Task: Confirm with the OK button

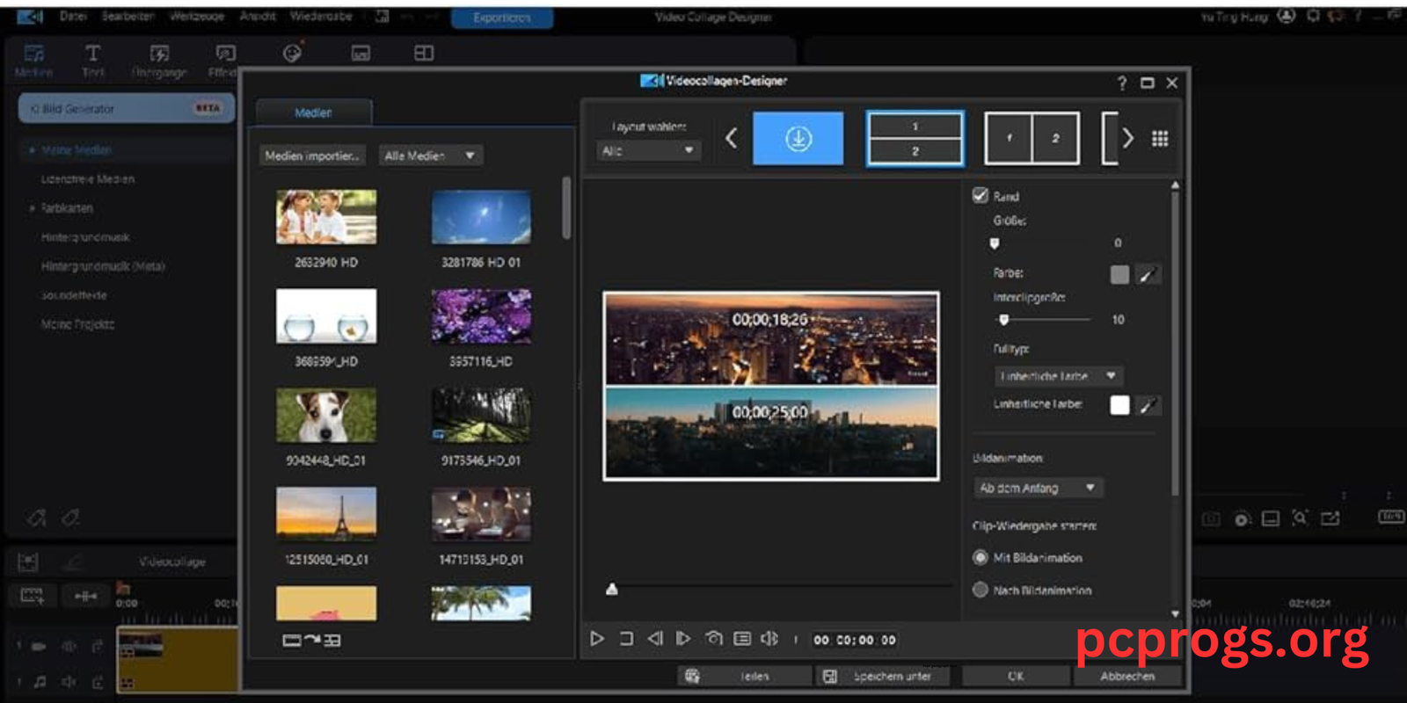Action: click(x=1016, y=676)
